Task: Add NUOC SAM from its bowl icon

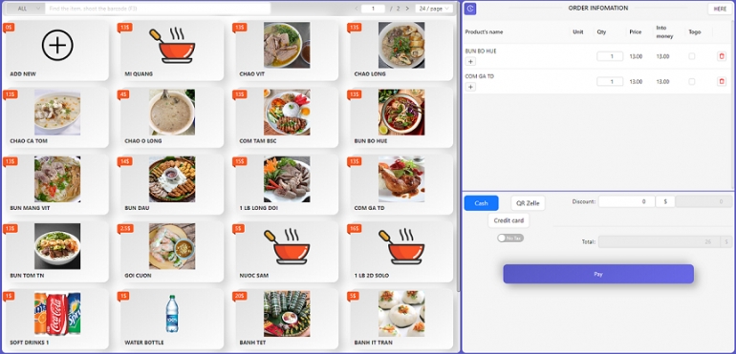Action: pyautogui.click(x=287, y=246)
